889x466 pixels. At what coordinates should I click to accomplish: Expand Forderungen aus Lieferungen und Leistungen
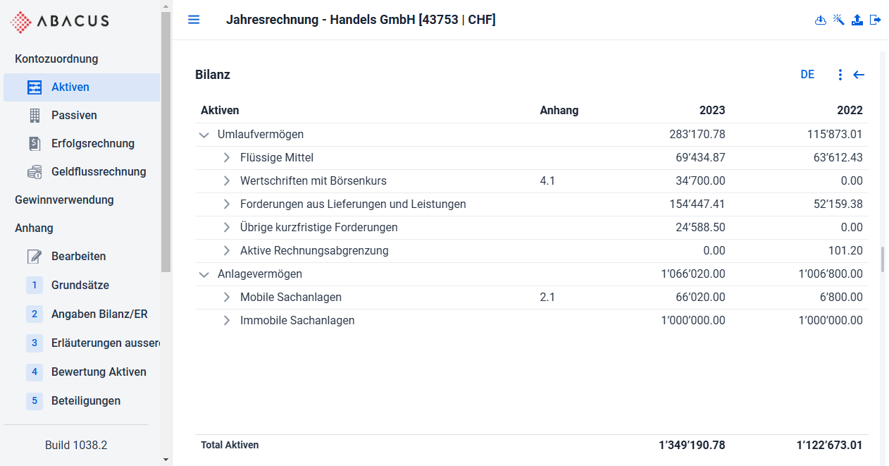coord(227,204)
